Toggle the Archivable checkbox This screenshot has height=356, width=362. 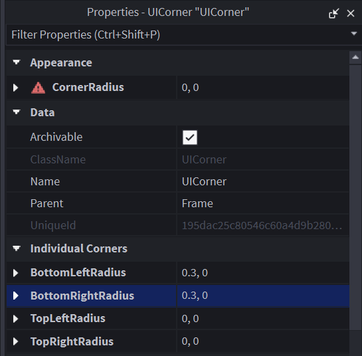click(x=190, y=137)
